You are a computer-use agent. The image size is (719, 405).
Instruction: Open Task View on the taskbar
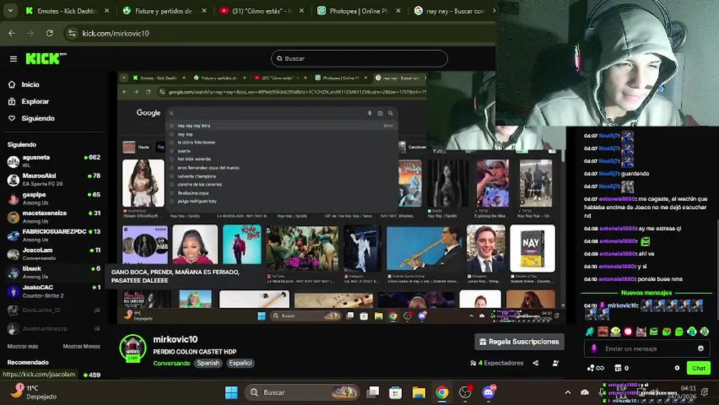pos(373,392)
